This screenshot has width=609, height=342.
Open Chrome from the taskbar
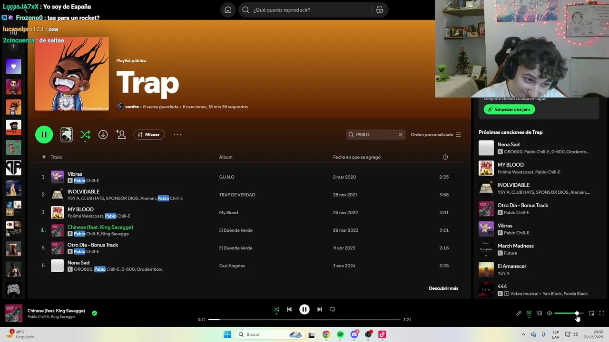coord(326,335)
